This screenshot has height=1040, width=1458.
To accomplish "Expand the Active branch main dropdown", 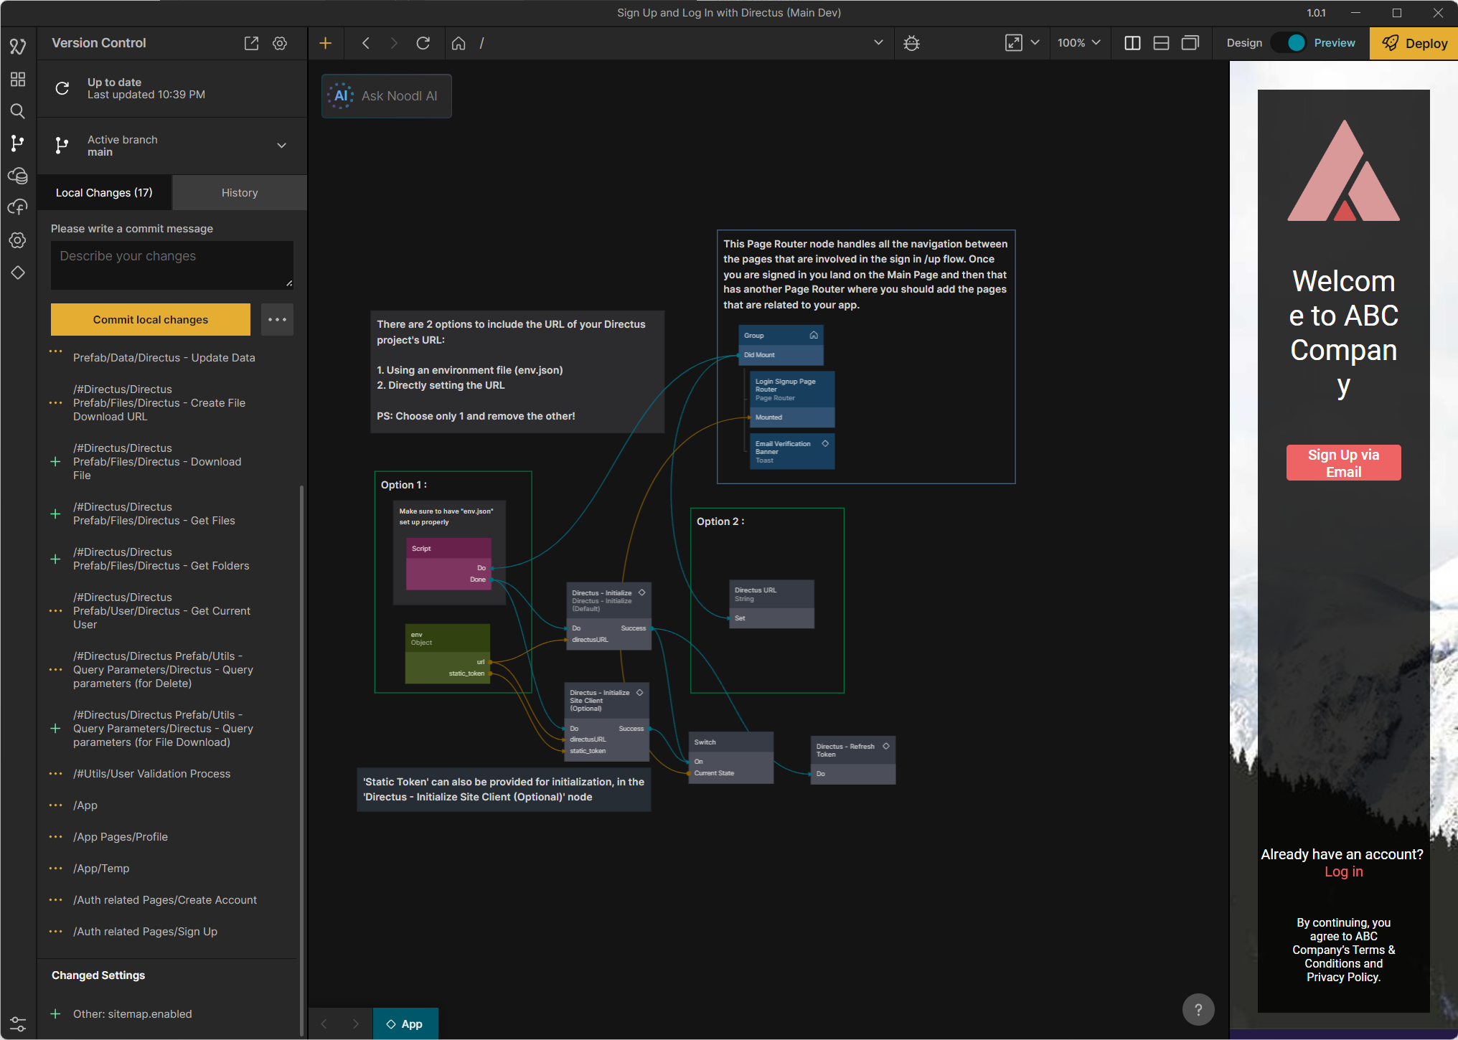I will click(x=281, y=146).
